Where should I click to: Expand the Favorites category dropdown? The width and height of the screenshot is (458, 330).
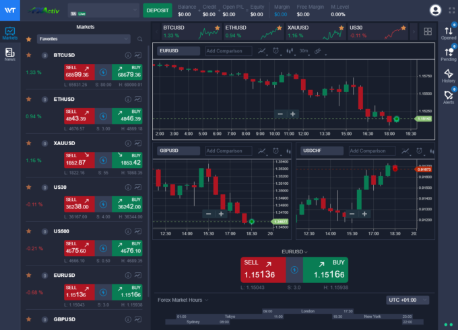84,39
